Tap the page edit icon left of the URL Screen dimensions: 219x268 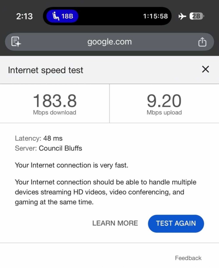click(x=15, y=41)
